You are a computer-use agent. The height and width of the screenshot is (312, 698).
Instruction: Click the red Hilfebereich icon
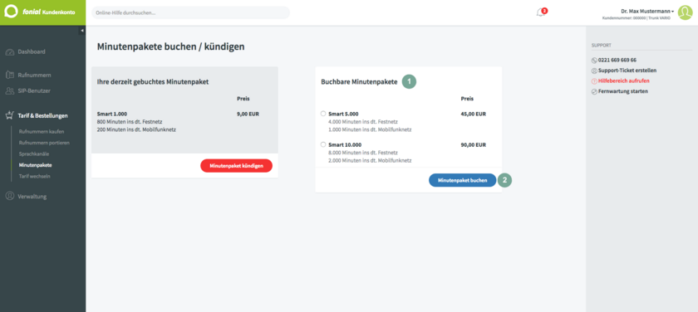pos(594,81)
